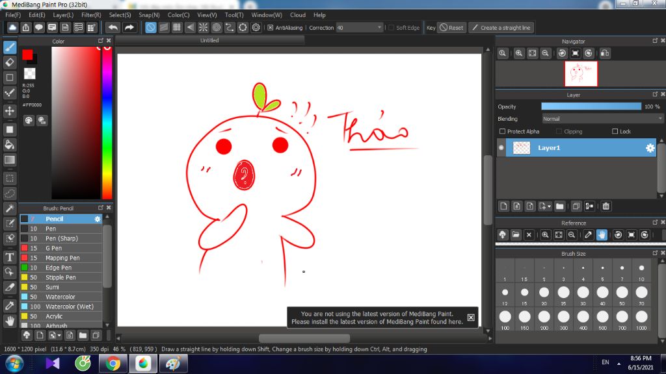666x374 pixels.
Task: Select the Magic Wand tool
Action: pyautogui.click(x=10, y=208)
